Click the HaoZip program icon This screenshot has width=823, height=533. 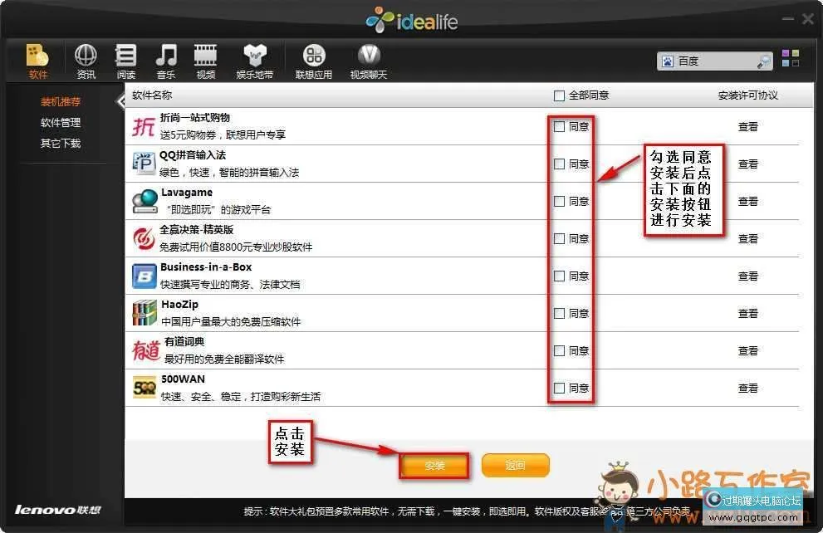[143, 313]
